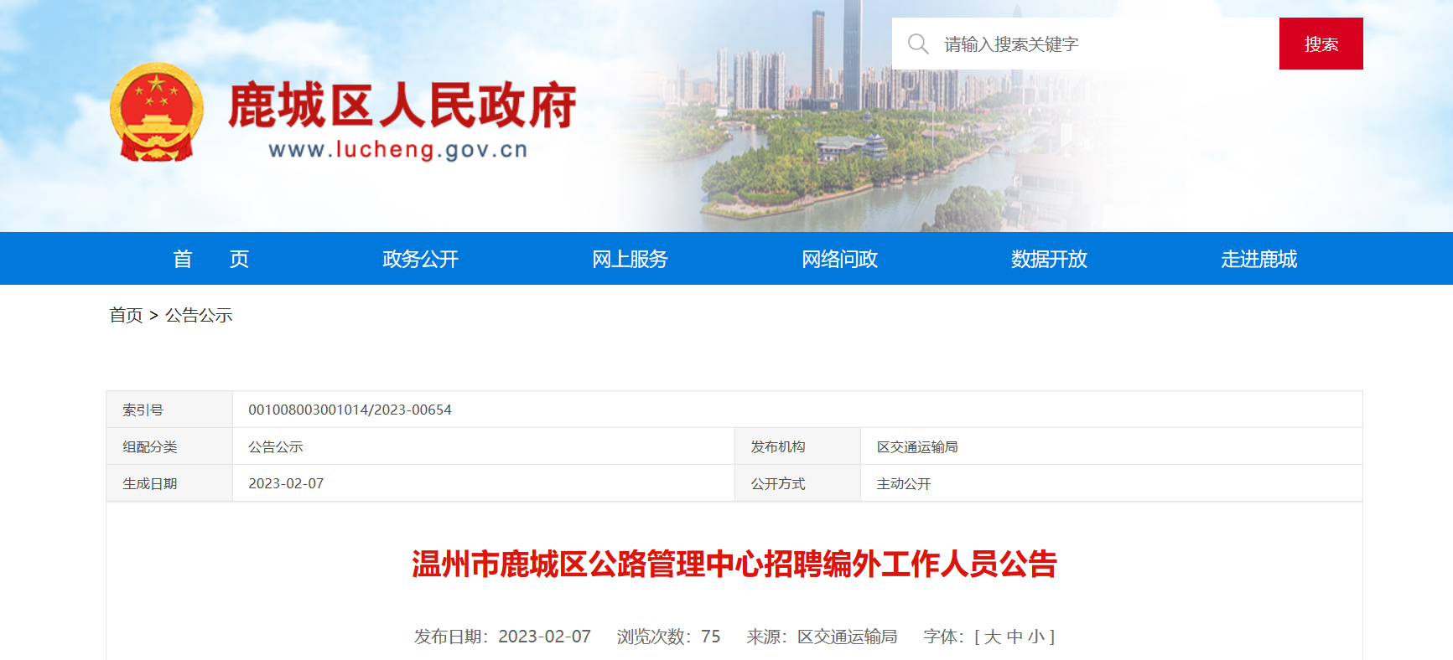The width and height of the screenshot is (1453, 660).
Task: Open the 政务公开 navigation tab
Action: pyautogui.click(x=420, y=259)
